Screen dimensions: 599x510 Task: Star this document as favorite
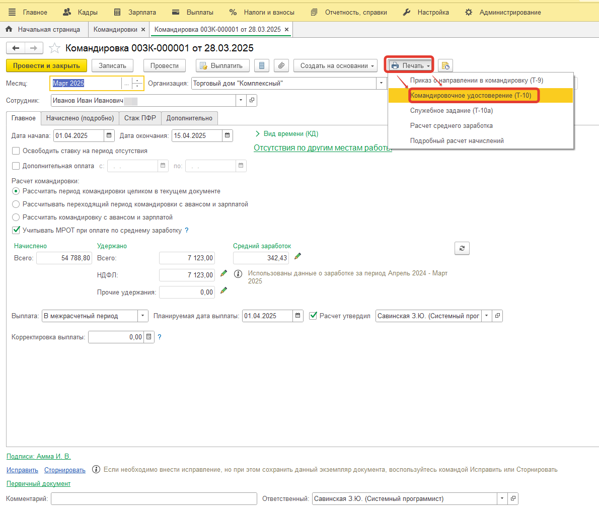(54, 48)
